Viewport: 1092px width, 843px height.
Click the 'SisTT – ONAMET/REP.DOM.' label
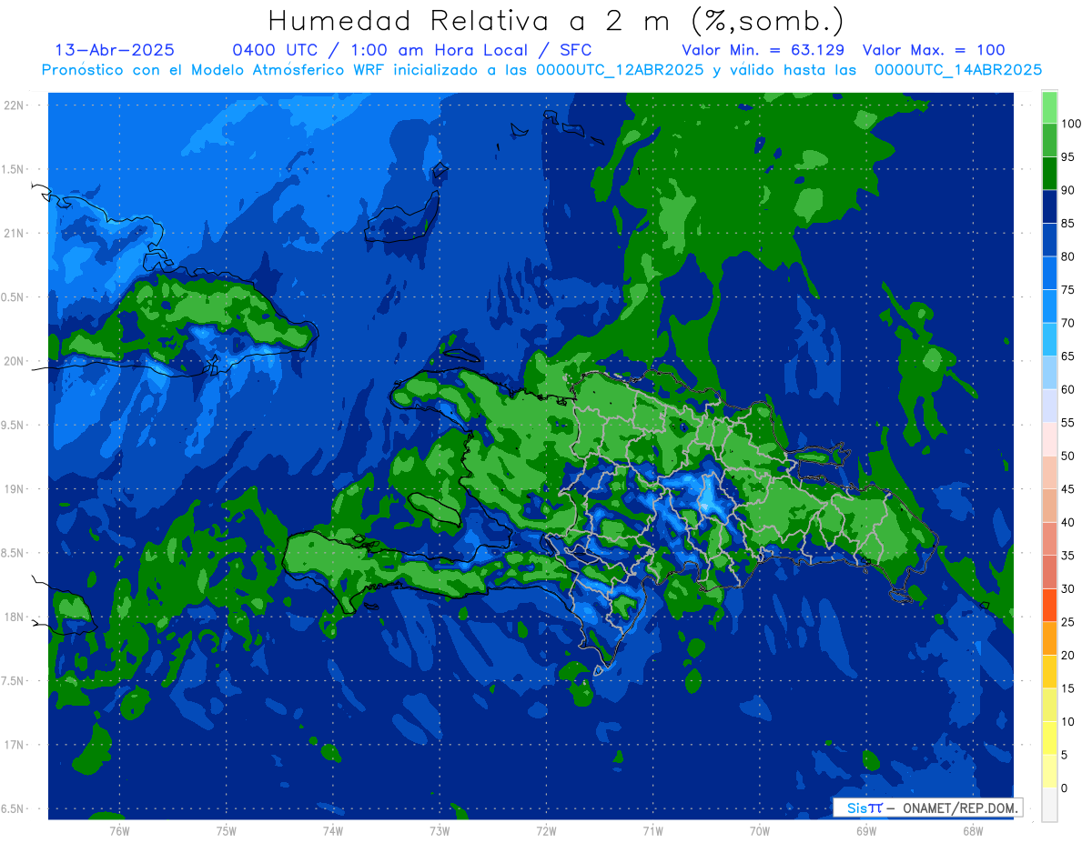click(928, 808)
